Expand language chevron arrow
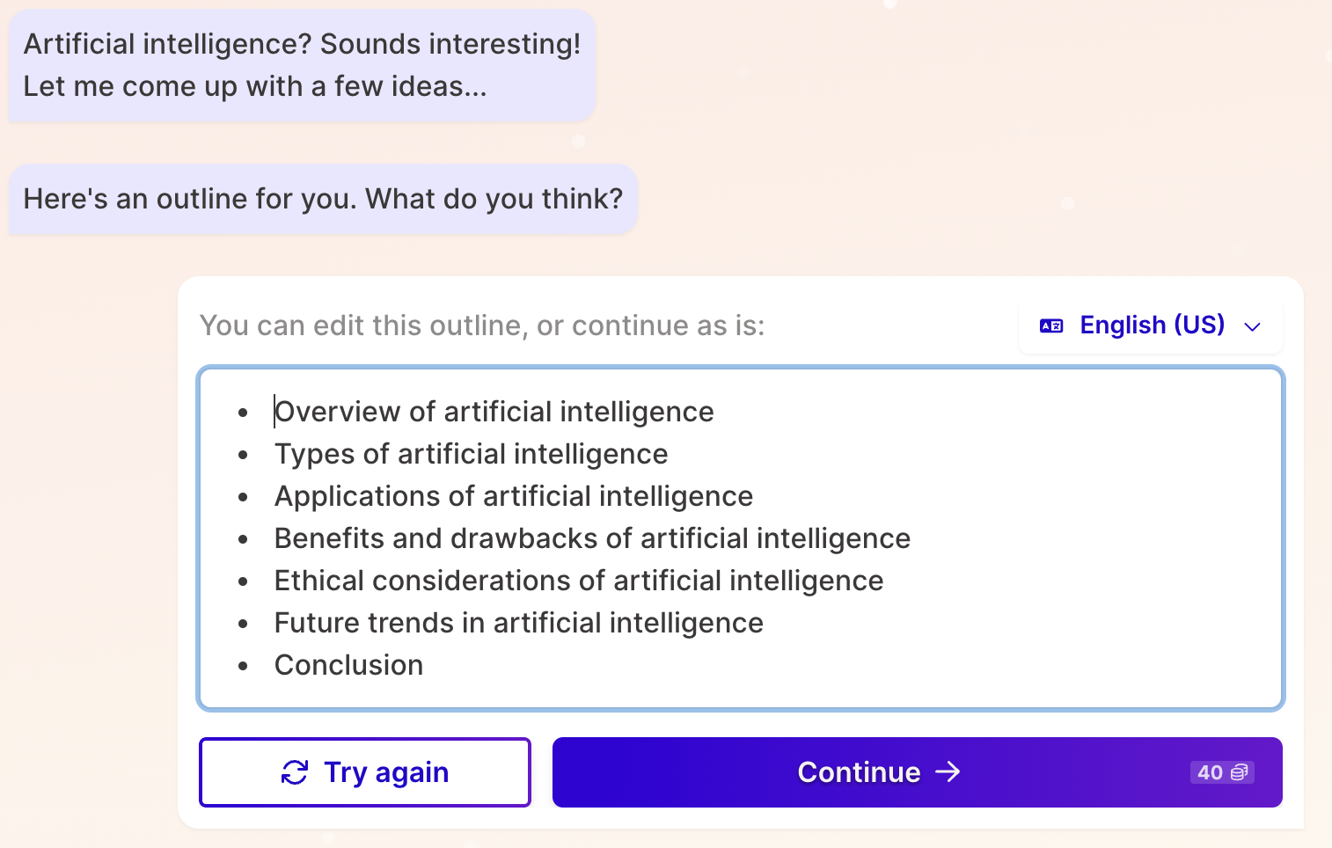 (x=1252, y=327)
